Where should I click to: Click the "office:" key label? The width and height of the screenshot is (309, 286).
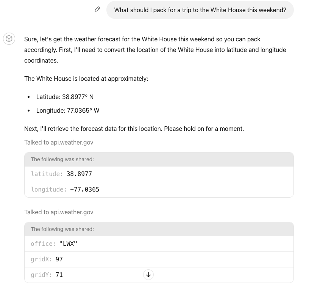tap(43, 244)
